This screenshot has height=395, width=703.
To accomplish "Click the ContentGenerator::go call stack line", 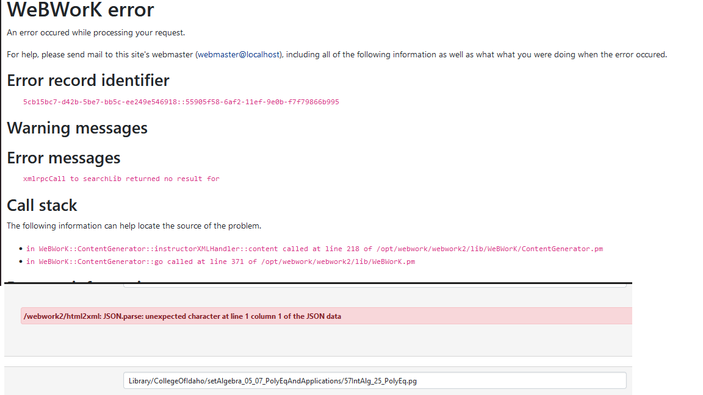I will click(220, 262).
